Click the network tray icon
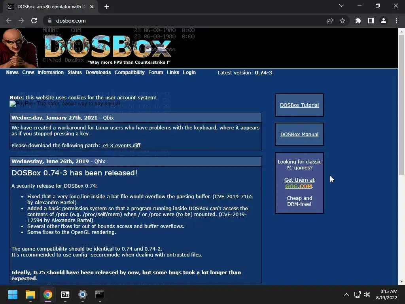Screen dimensions: 405x304 (358, 294)
